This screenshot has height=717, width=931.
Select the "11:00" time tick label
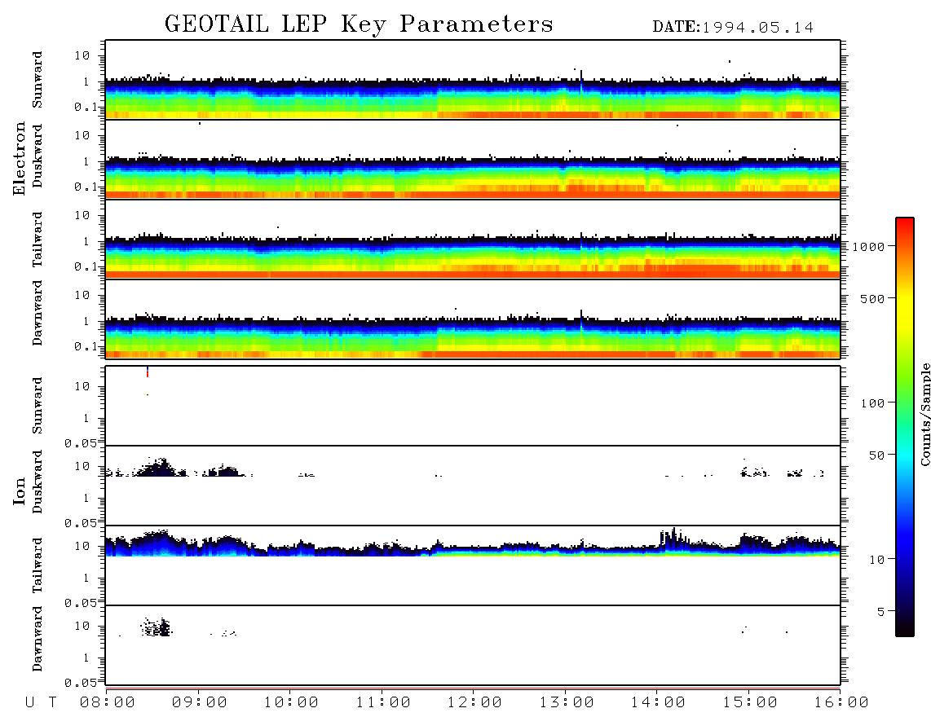tap(383, 703)
